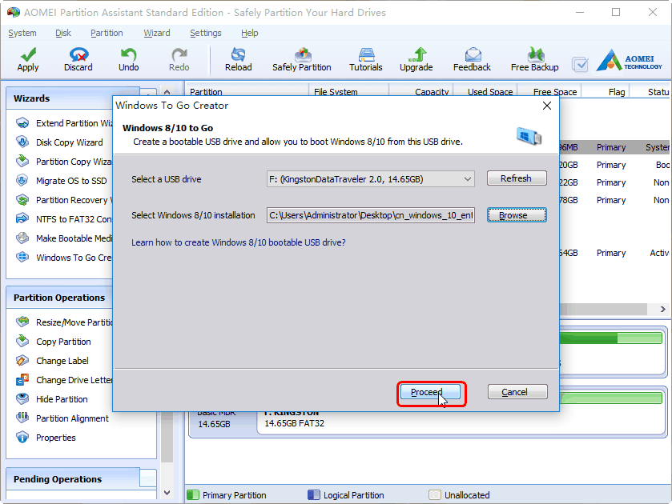Launch the Partition Recovery Wizard
The image size is (672, 504).
(x=64, y=200)
